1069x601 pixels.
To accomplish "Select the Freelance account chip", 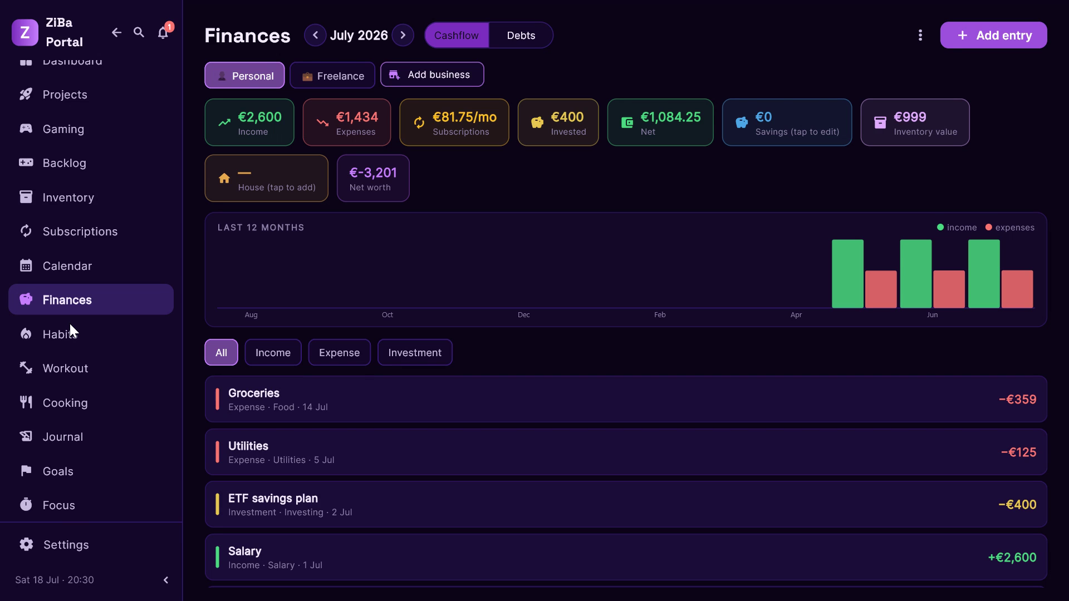I will click(x=332, y=75).
